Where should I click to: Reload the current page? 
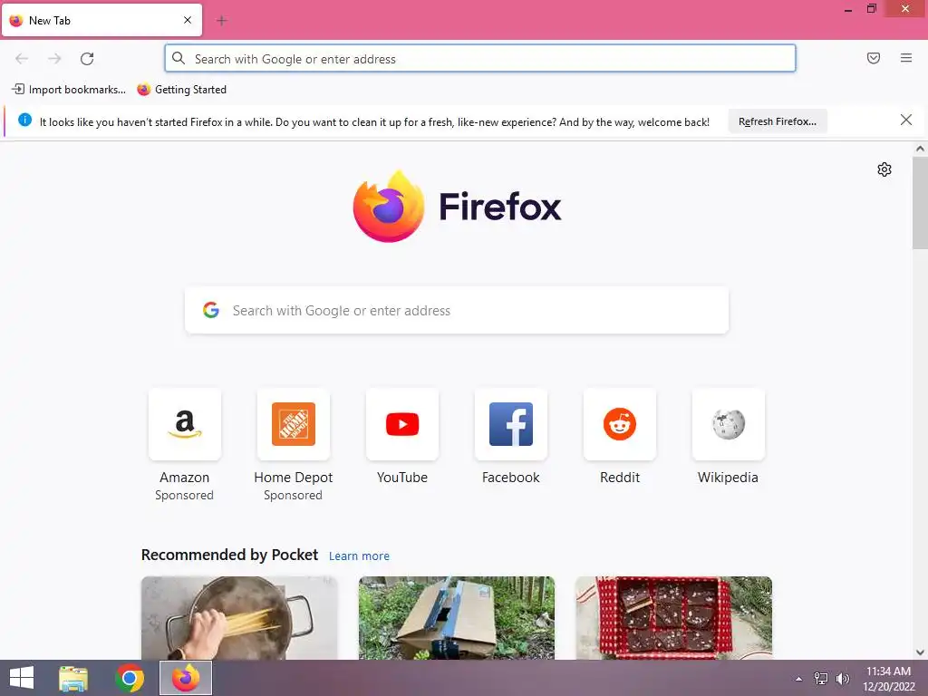(87, 59)
